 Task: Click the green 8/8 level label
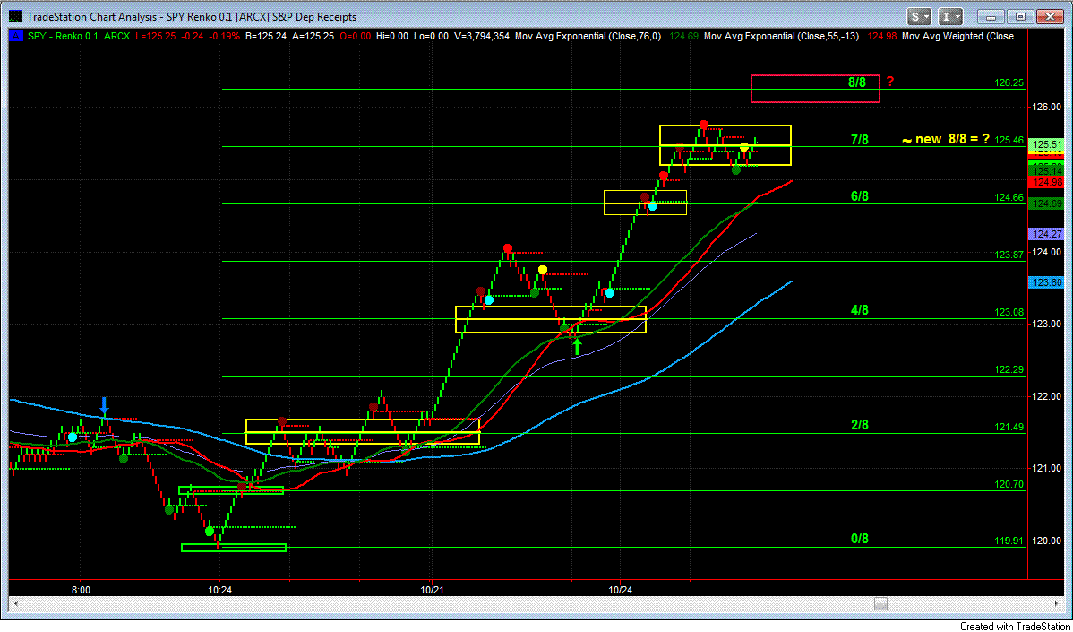click(857, 82)
